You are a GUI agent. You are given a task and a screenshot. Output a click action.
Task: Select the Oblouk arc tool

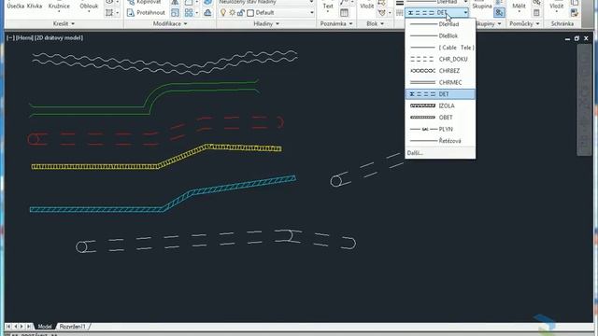pyautogui.click(x=89, y=6)
